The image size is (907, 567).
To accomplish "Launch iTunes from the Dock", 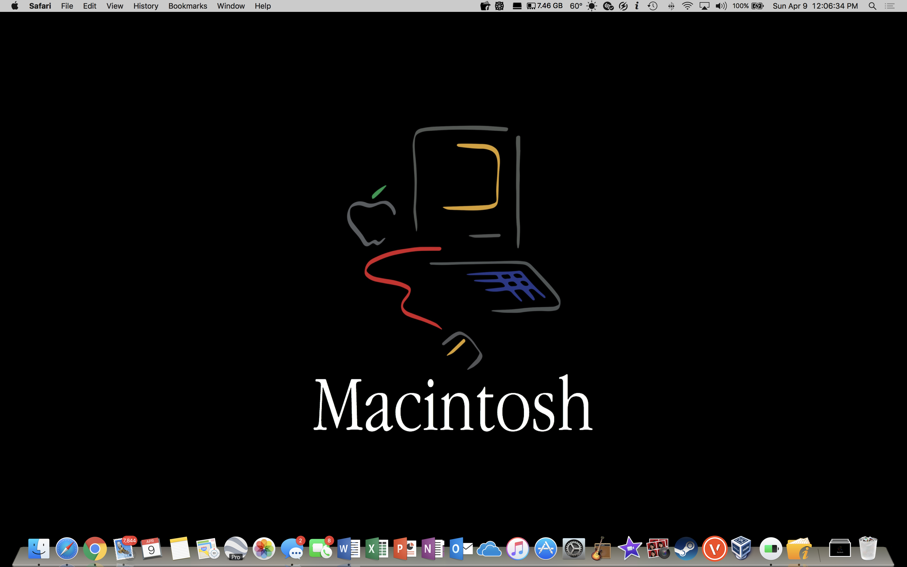I will tap(517, 549).
